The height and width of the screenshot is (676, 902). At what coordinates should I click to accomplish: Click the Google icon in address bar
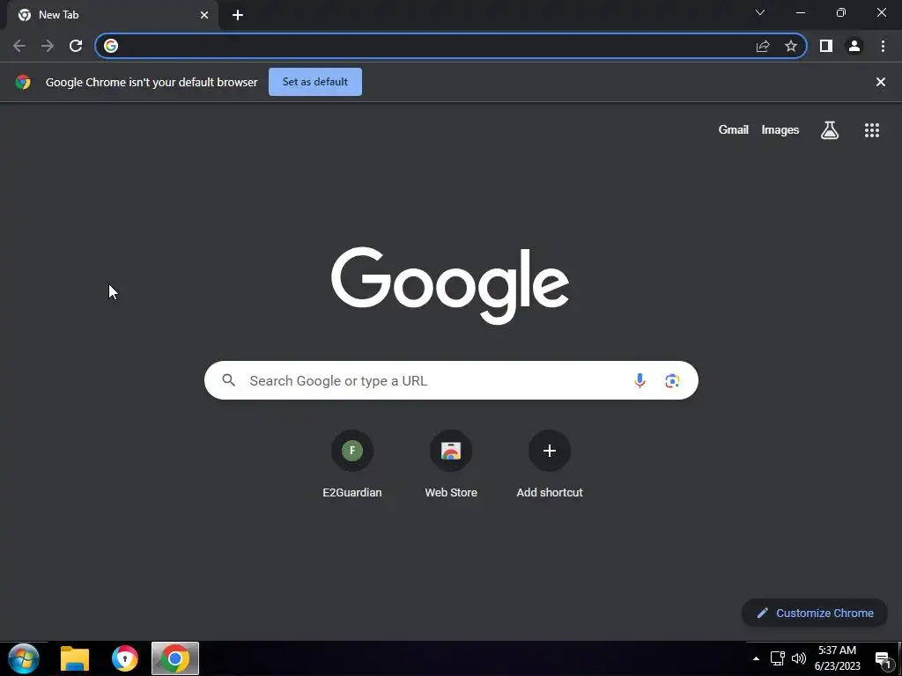pyautogui.click(x=111, y=46)
